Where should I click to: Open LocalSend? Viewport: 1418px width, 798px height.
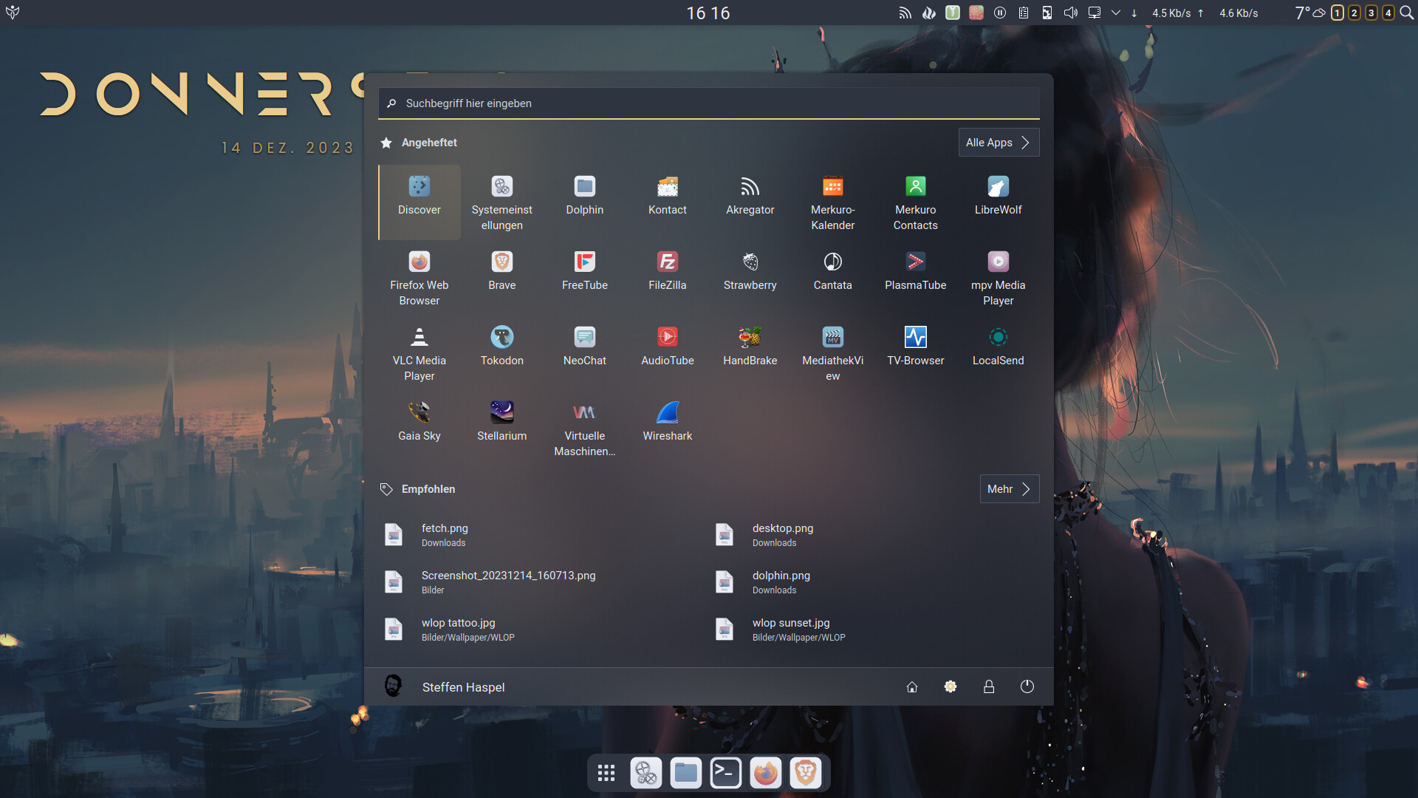998,347
